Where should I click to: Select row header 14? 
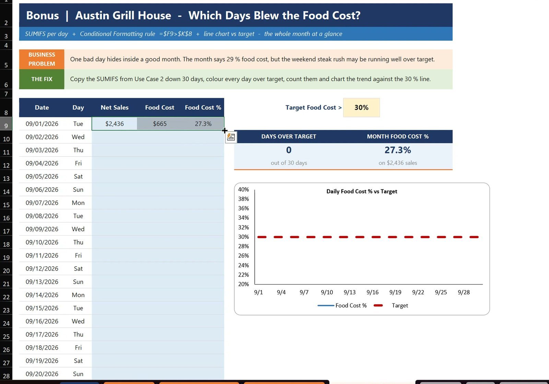pyautogui.click(x=6, y=190)
